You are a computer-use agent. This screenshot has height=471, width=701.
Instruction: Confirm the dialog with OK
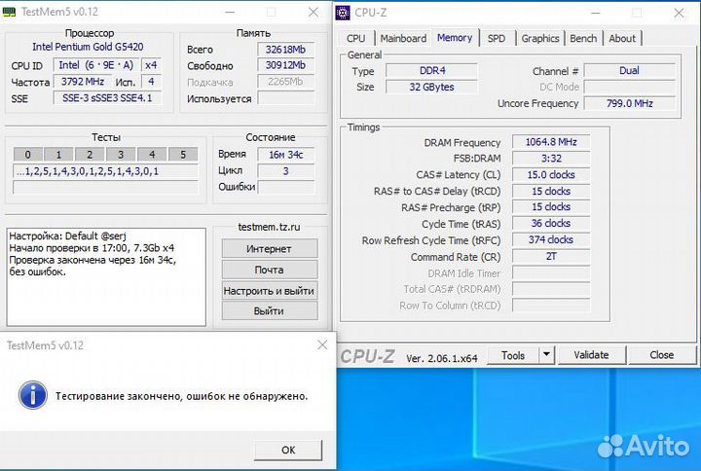pyautogui.click(x=288, y=450)
